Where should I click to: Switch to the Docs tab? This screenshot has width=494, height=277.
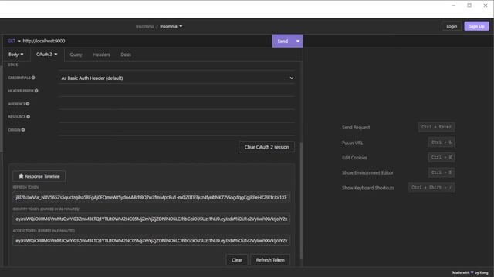(x=126, y=55)
